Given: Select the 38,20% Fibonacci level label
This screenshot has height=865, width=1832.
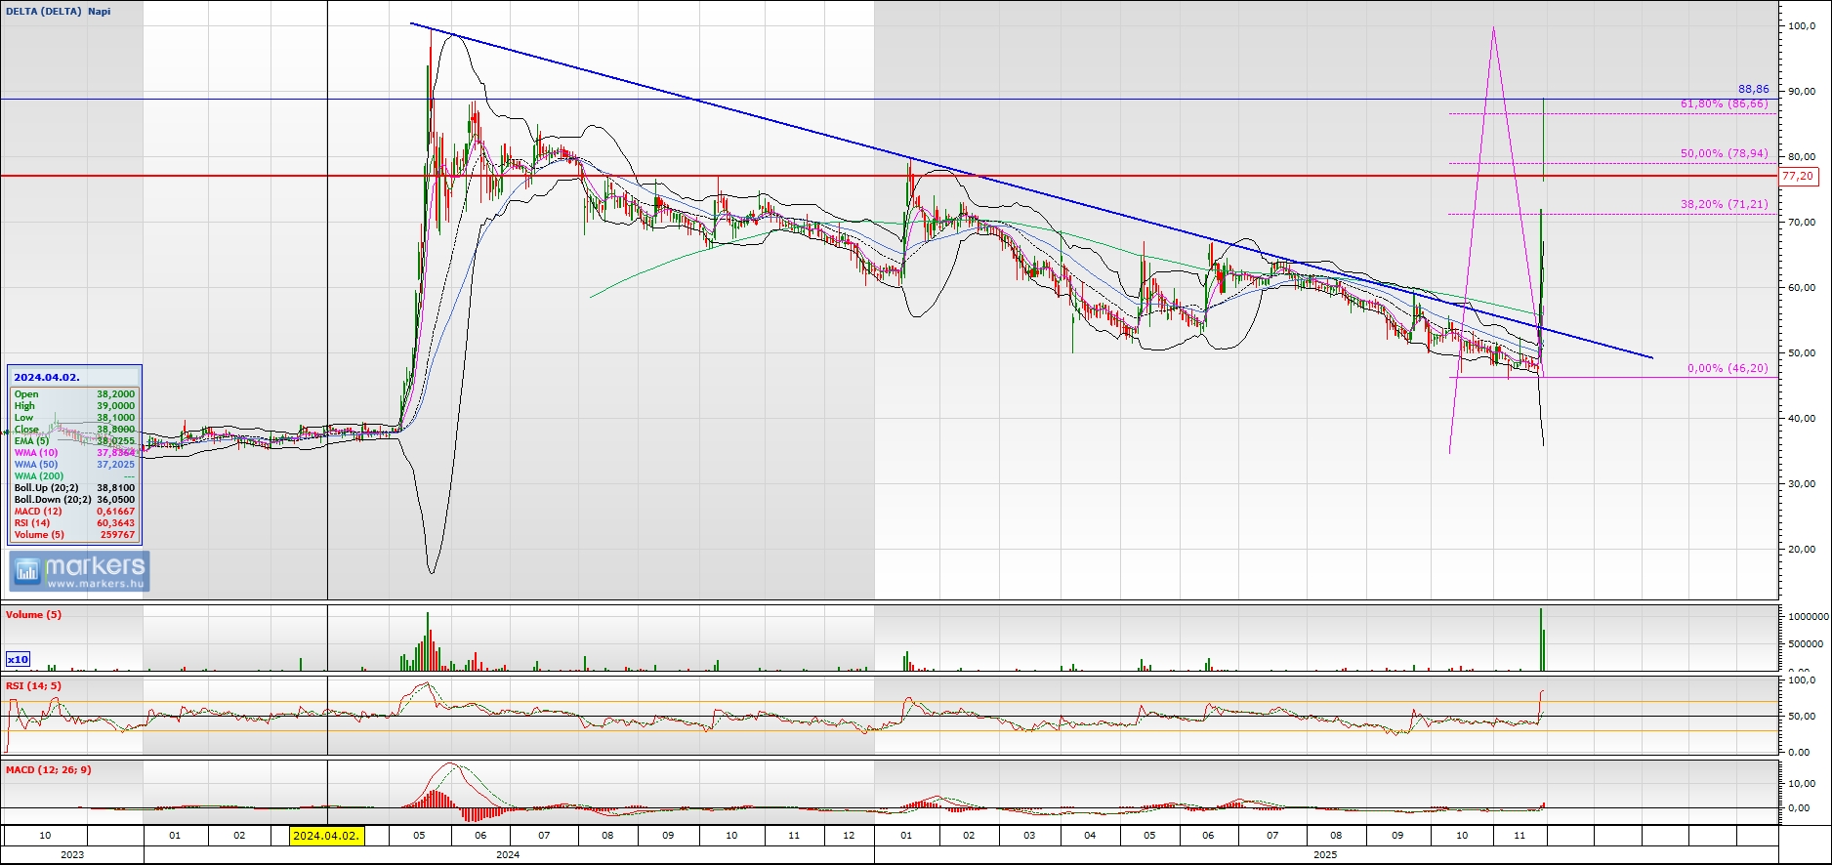Looking at the screenshot, I should click(1724, 204).
